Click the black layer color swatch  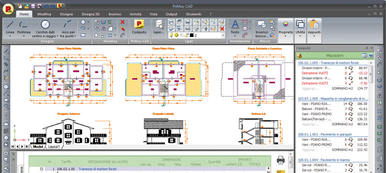192,36
